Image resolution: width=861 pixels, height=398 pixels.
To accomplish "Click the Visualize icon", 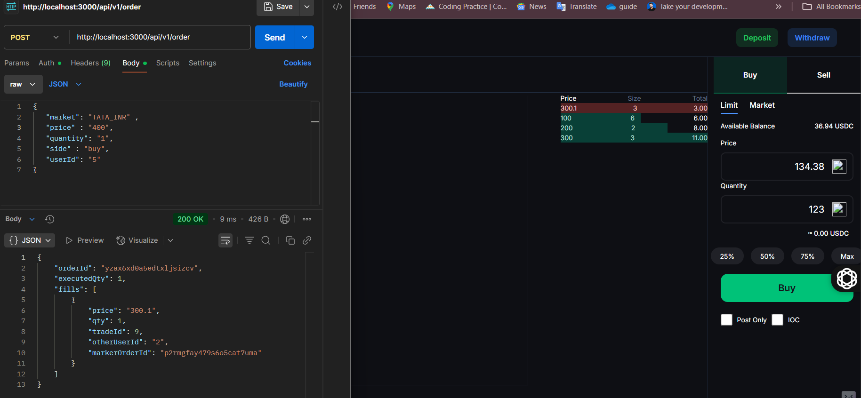I will click(x=121, y=240).
